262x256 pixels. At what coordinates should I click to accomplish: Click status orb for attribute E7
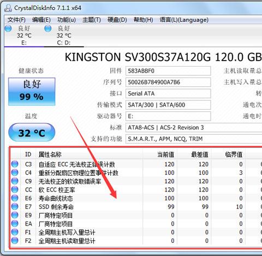[15, 206]
